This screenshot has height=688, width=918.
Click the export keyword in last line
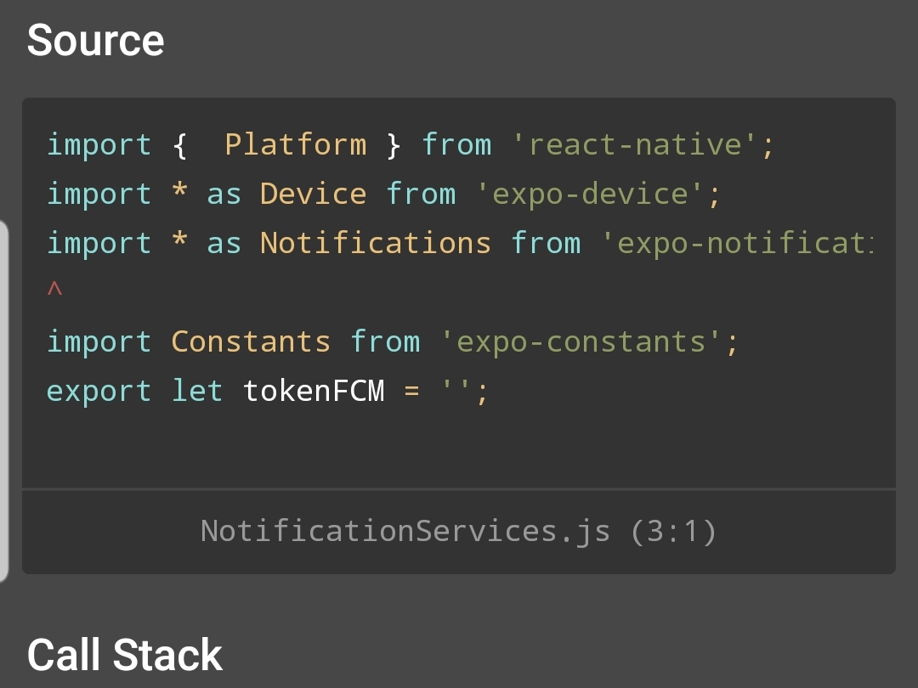pyautogui.click(x=99, y=391)
